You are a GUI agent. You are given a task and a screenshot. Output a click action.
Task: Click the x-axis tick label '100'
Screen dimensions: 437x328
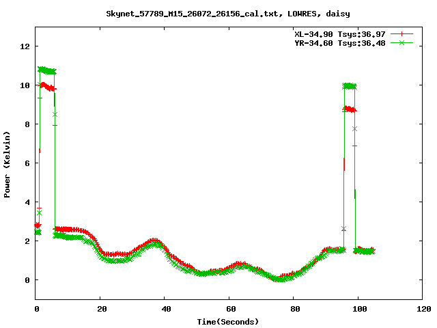pyautogui.click(x=360, y=309)
